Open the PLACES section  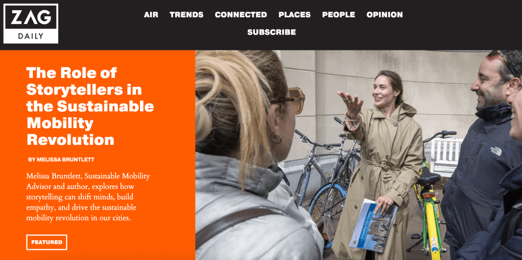[x=294, y=15]
